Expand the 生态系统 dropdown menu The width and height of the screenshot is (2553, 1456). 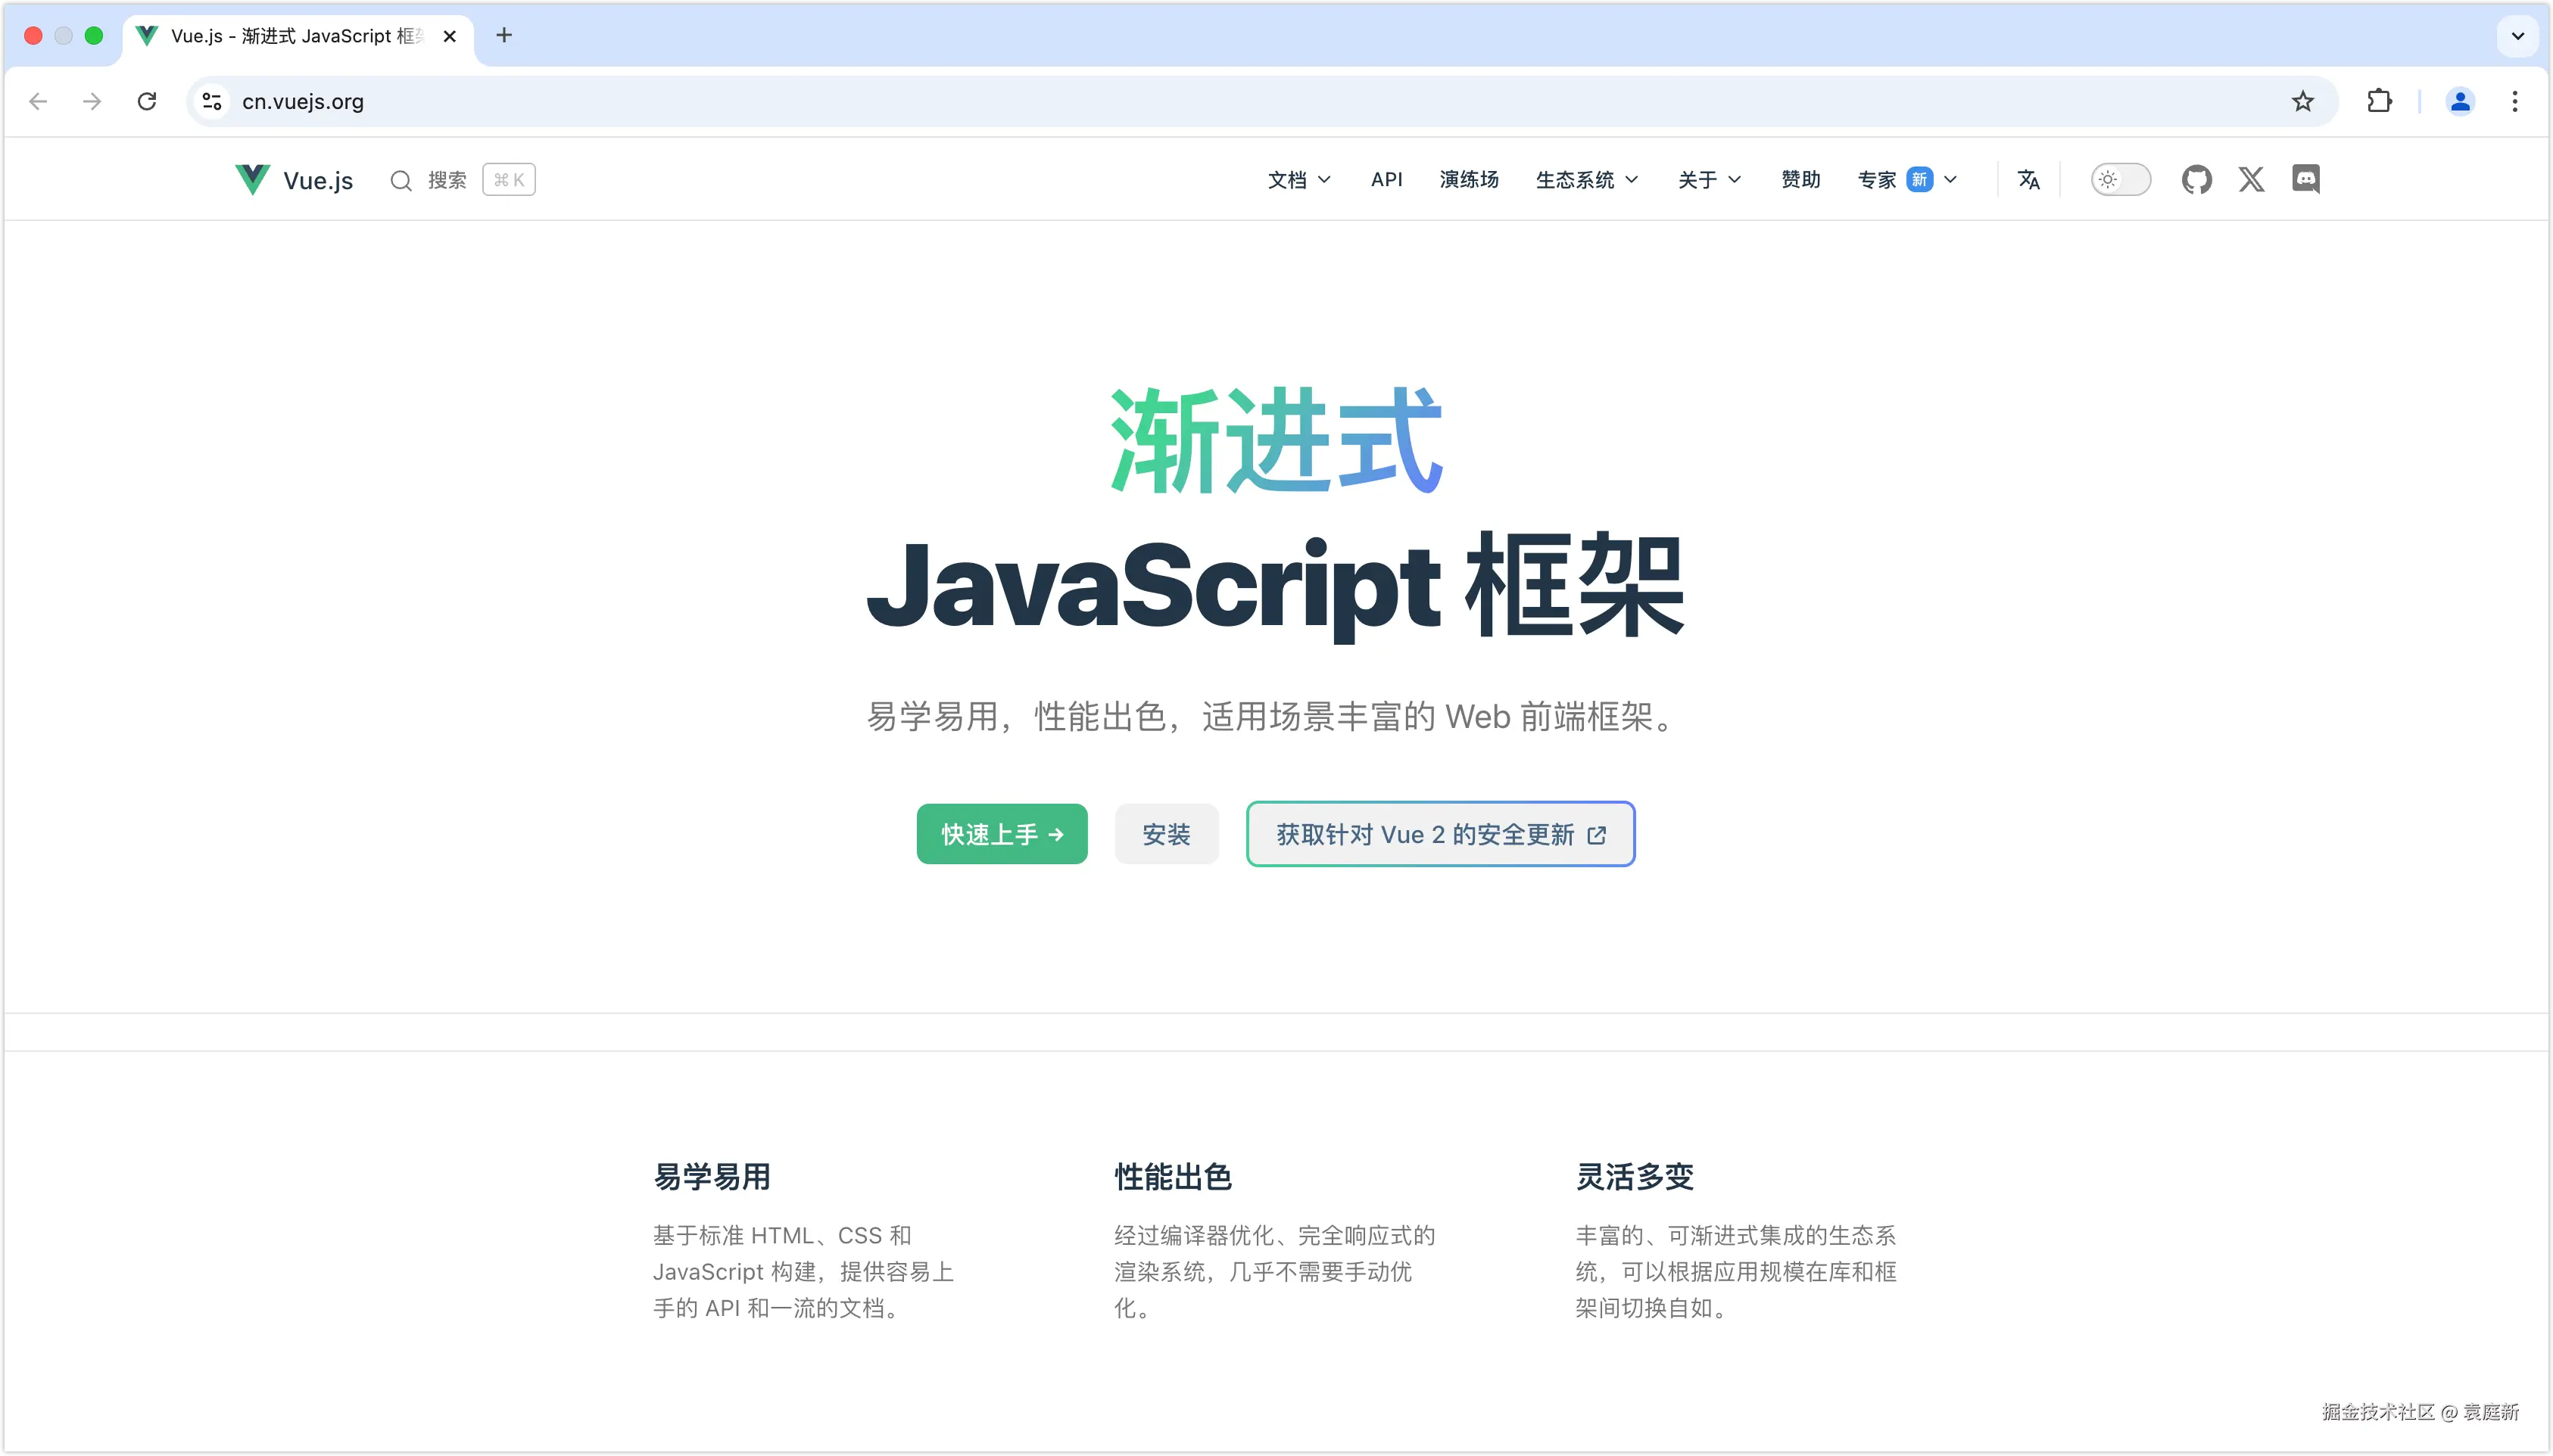pyautogui.click(x=1587, y=180)
